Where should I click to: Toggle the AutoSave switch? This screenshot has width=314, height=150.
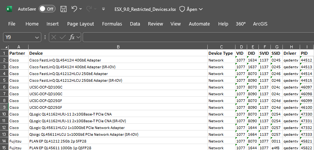47,9
